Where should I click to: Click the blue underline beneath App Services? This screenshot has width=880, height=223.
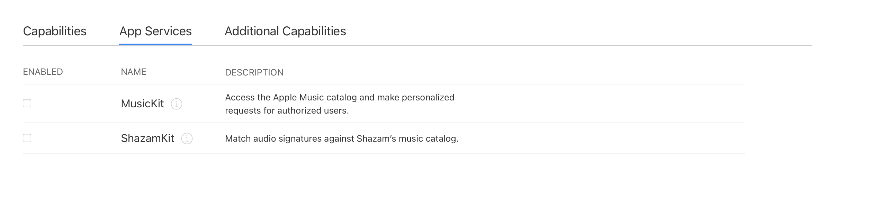pos(155,44)
